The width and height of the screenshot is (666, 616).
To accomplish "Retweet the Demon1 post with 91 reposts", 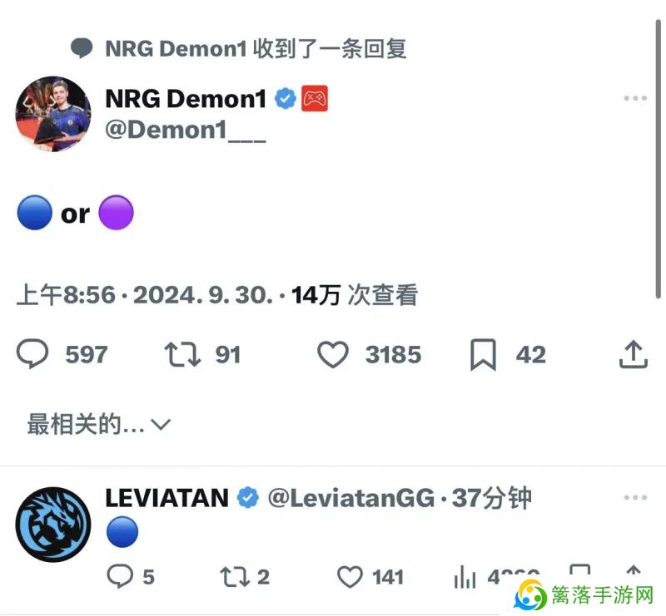I will pos(182,354).
